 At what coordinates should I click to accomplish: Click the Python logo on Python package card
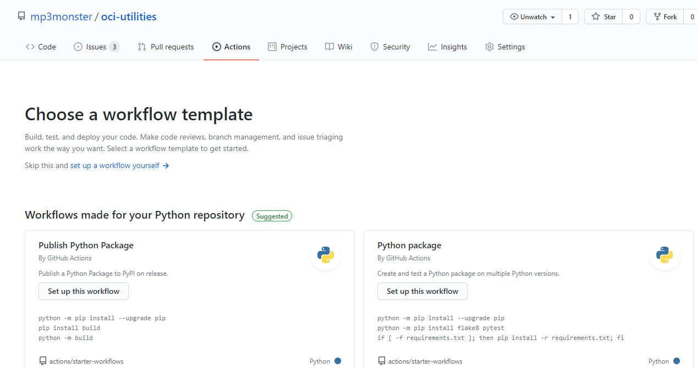(665, 255)
